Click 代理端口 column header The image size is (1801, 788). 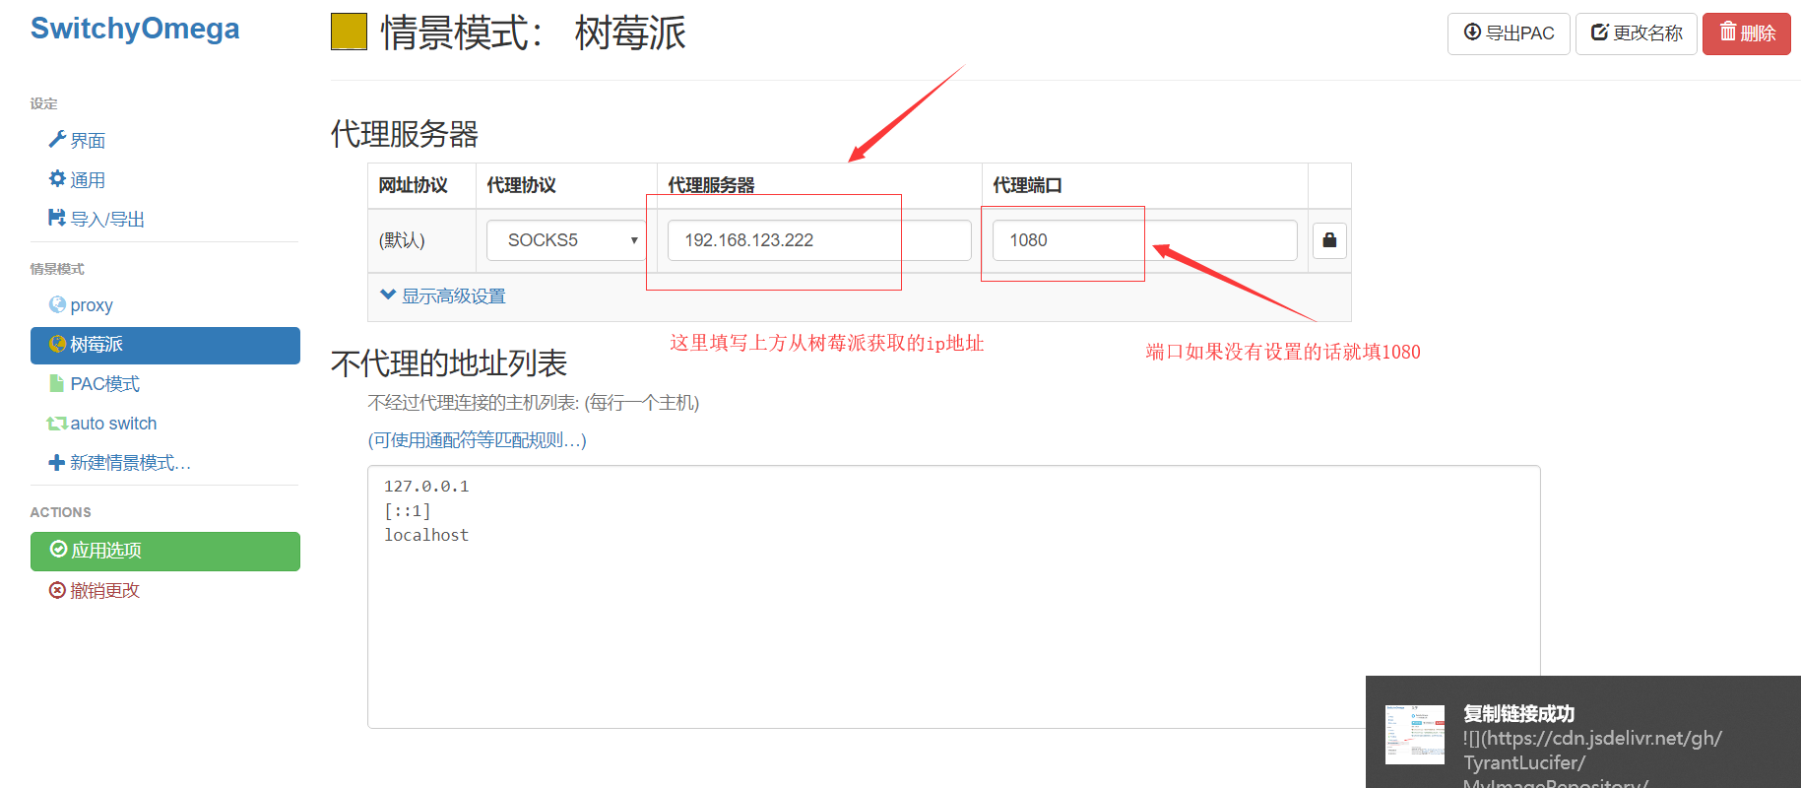coord(1027,185)
